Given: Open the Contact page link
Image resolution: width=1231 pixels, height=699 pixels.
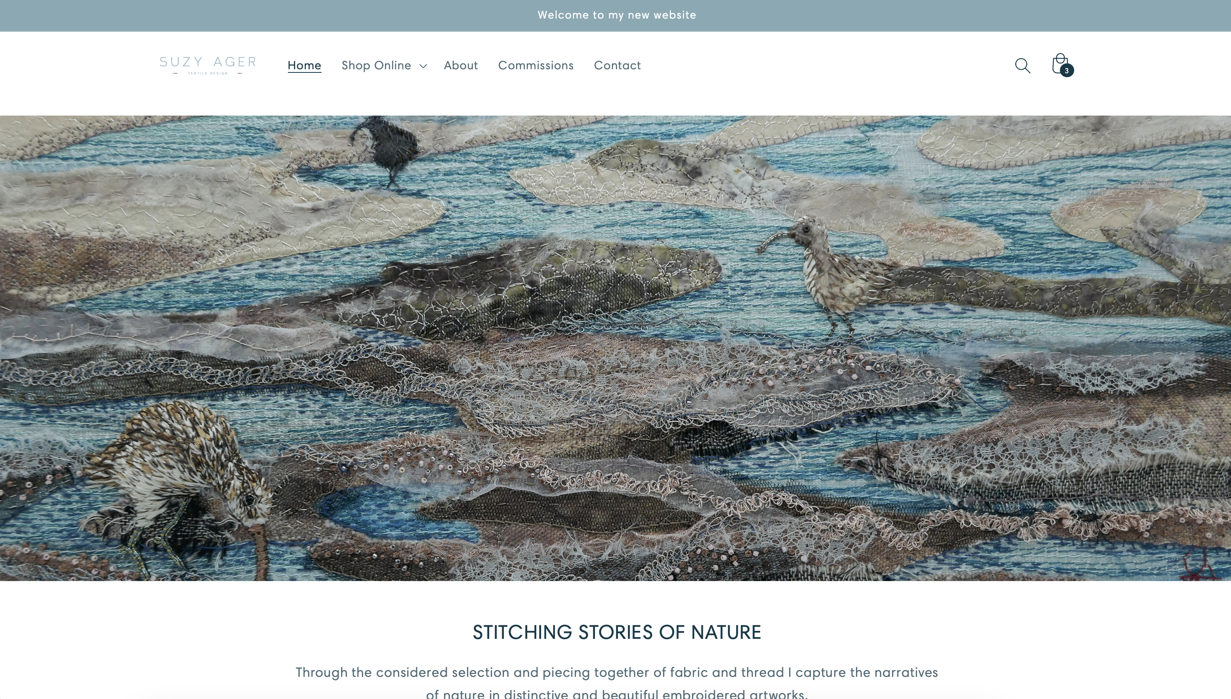Looking at the screenshot, I should [617, 65].
